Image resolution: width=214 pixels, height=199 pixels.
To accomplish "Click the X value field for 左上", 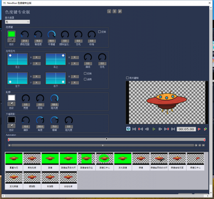I will (36, 57).
